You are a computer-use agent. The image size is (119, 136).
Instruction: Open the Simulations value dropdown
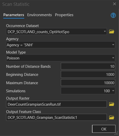pos(113,91)
